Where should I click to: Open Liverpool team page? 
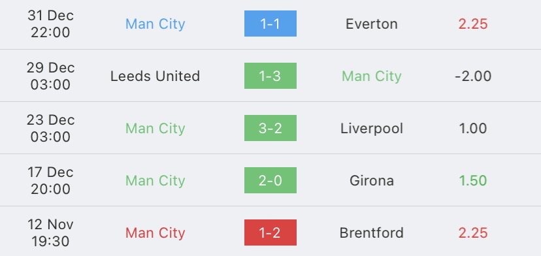pyautogui.click(x=372, y=129)
